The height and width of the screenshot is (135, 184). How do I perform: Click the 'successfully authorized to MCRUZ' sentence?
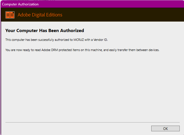point(56,40)
